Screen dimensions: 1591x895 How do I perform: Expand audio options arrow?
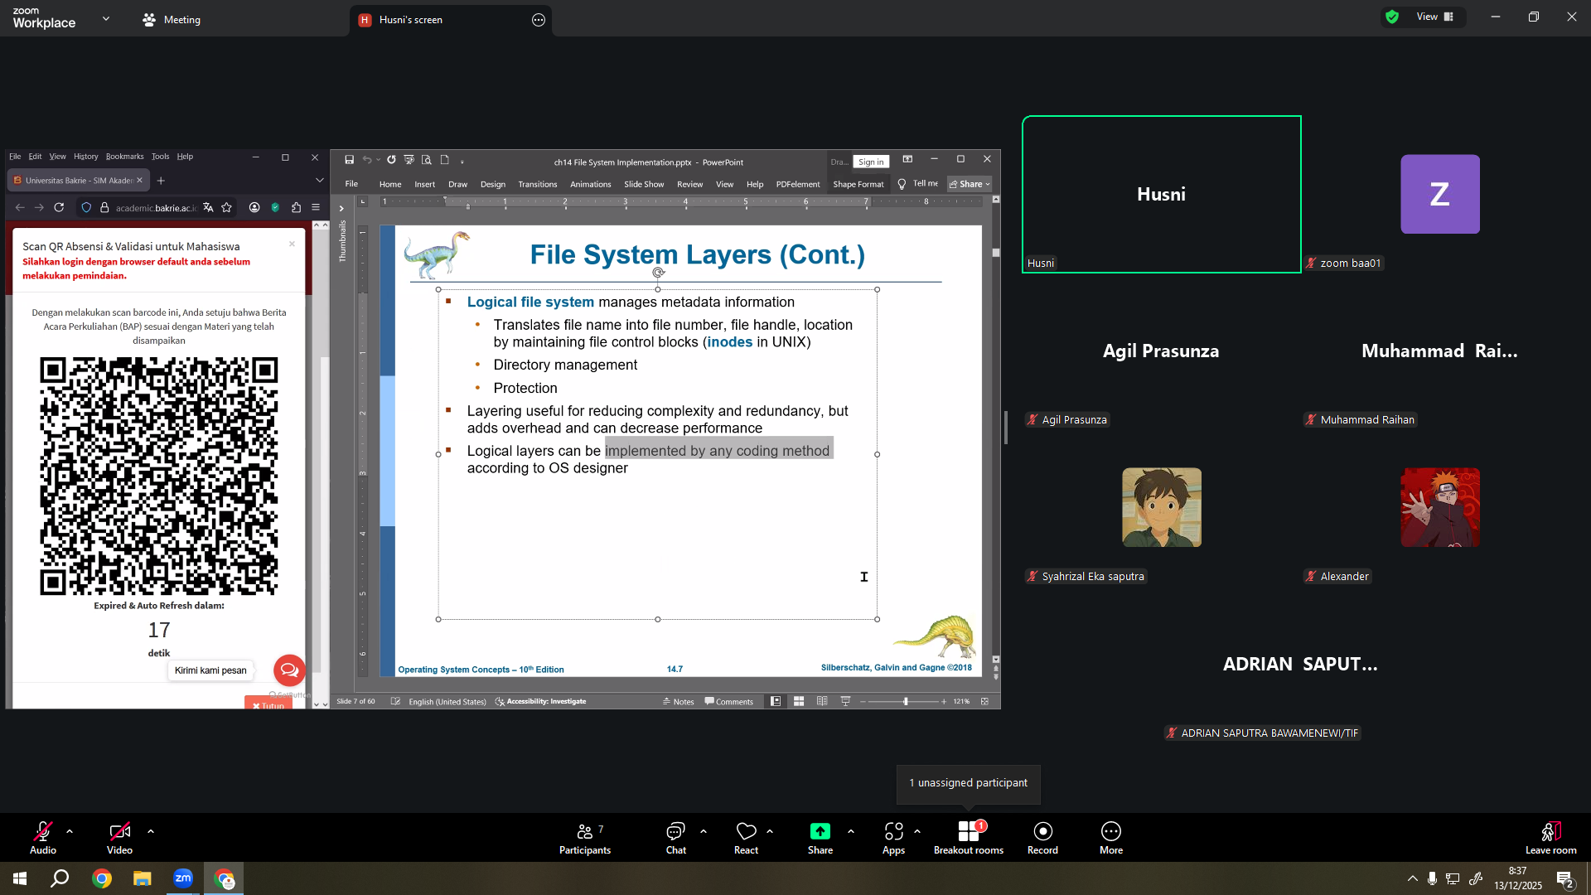tap(70, 831)
